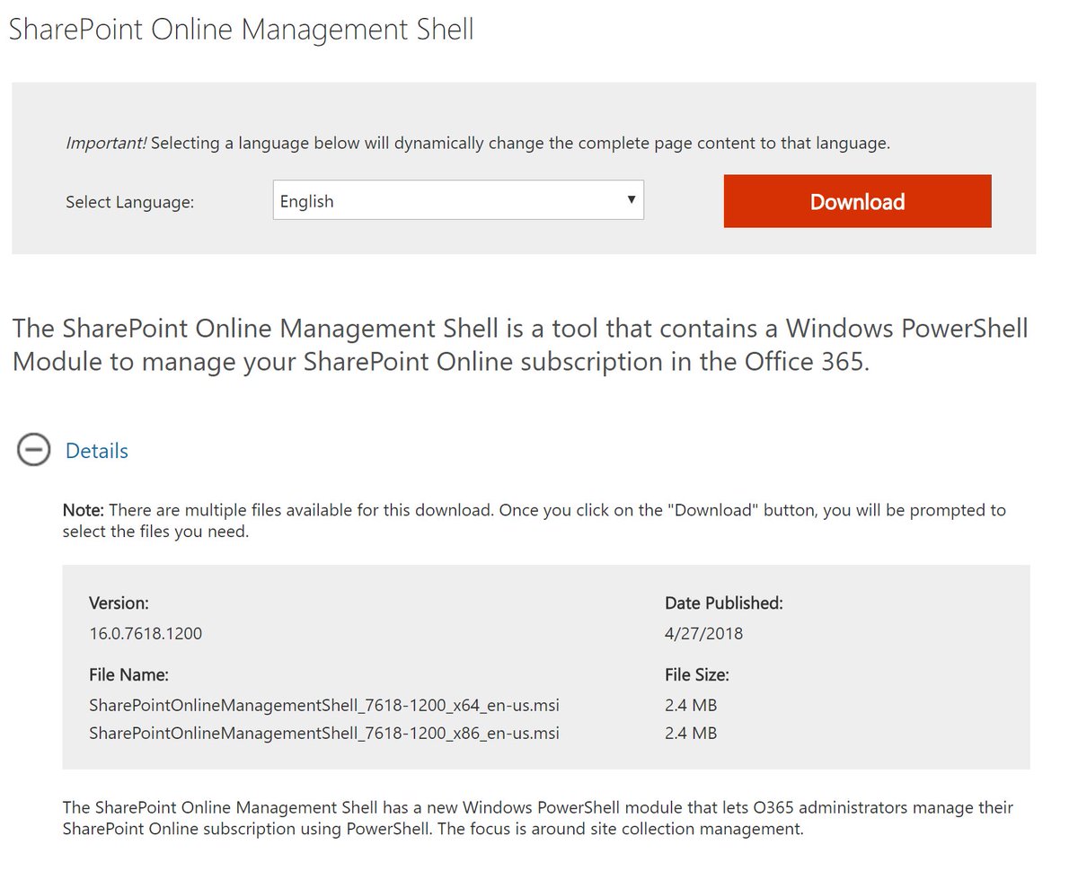Click the 2.4 MB size for x64 file
The image size is (1078, 871).
pos(691,704)
